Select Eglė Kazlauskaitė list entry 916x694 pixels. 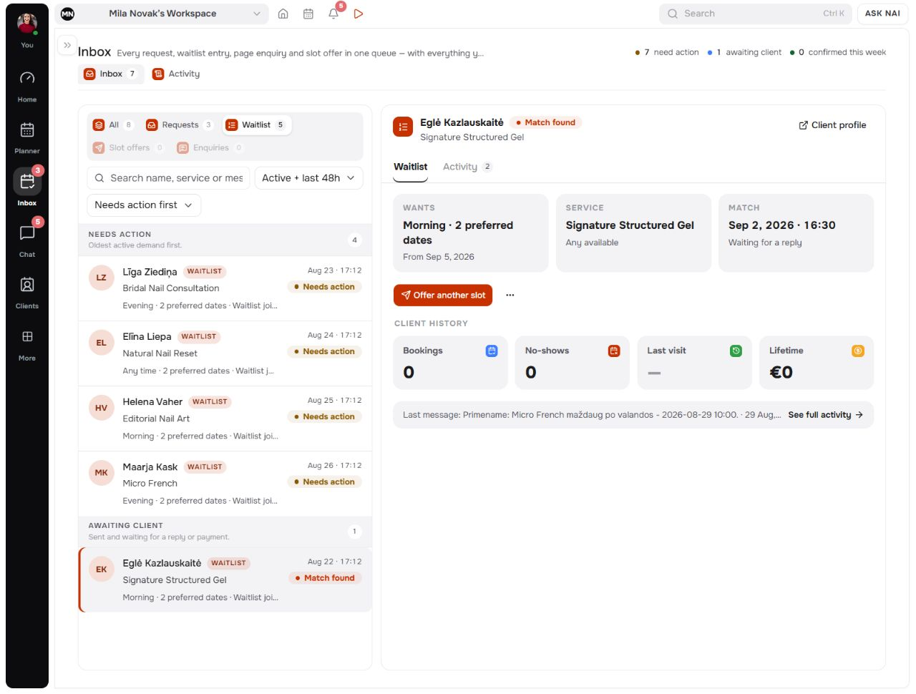225,580
